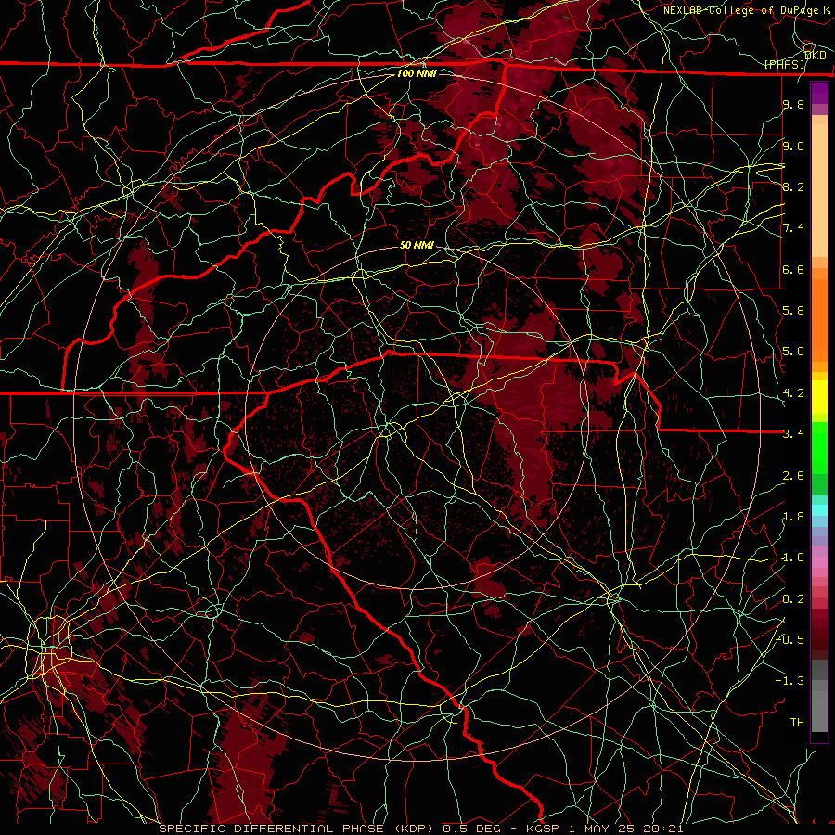Pick the pink band of the color bar
835x835 pixels.
[x=819, y=562]
